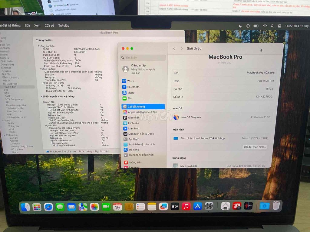Launch Freeform from the Dock
This screenshot has width=310, height=232.
(x=163, y=207)
